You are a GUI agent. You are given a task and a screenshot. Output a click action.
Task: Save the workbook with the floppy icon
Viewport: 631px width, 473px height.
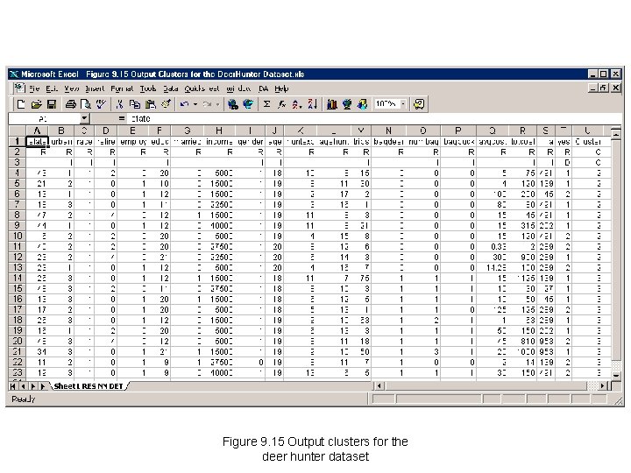pyautogui.click(x=52, y=104)
